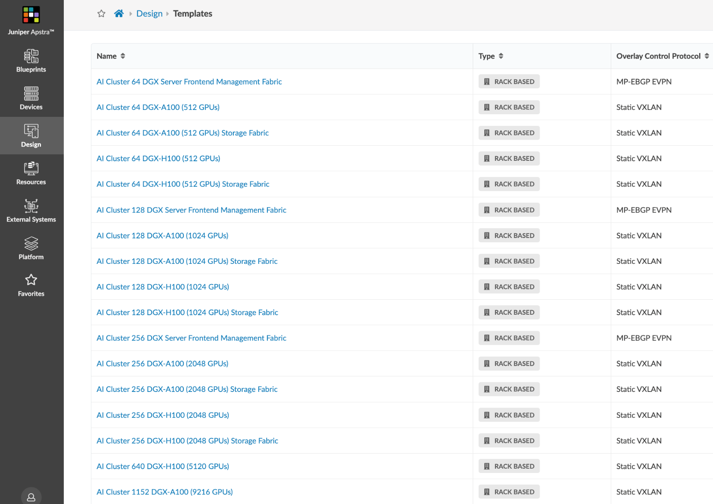Select the Design sidebar icon

pos(31,136)
